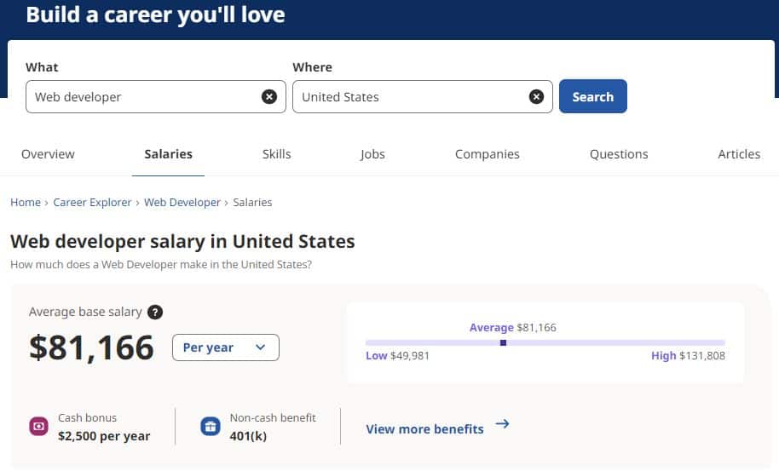The width and height of the screenshot is (779, 471).
Task: Click the blue non-cash benefit gift icon
Action: 211,427
